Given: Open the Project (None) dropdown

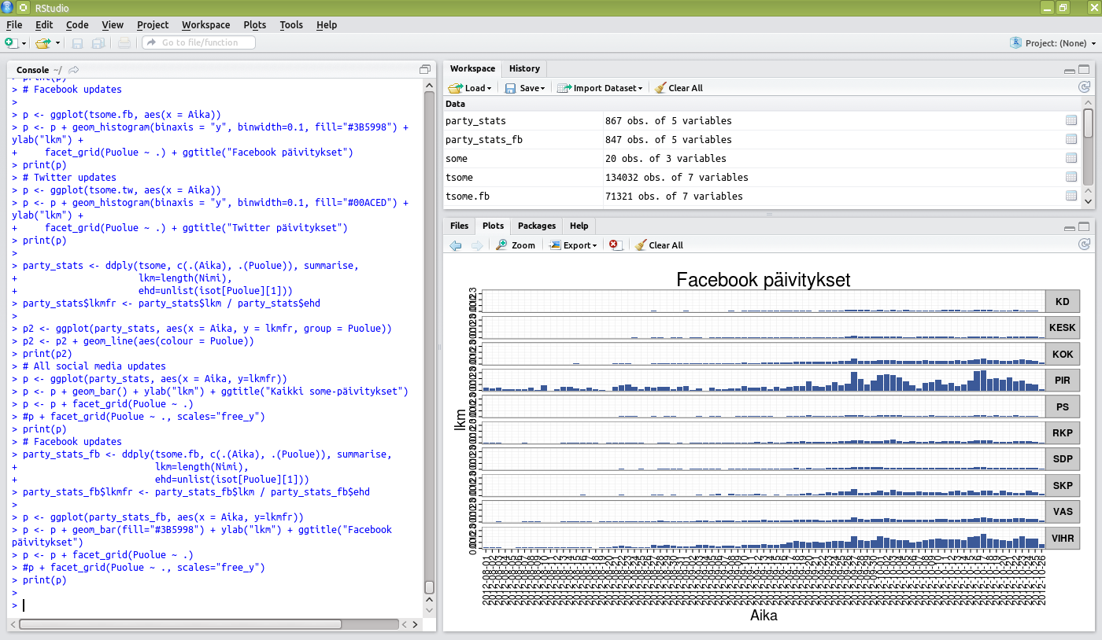Looking at the screenshot, I should point(1052,43).
